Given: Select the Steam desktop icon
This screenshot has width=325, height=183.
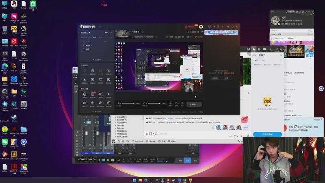Looking at the screenshot, I should [x=14, y=118].
